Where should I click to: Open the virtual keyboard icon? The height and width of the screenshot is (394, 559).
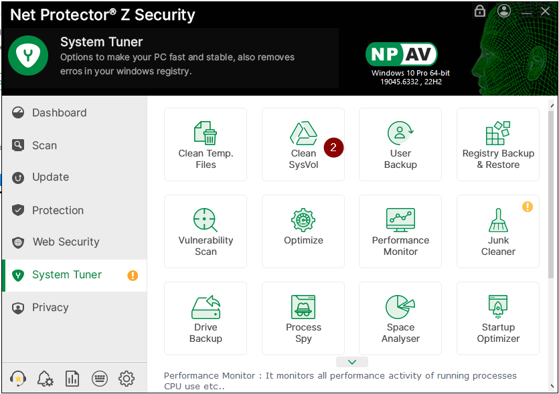(x=100, y=379)
